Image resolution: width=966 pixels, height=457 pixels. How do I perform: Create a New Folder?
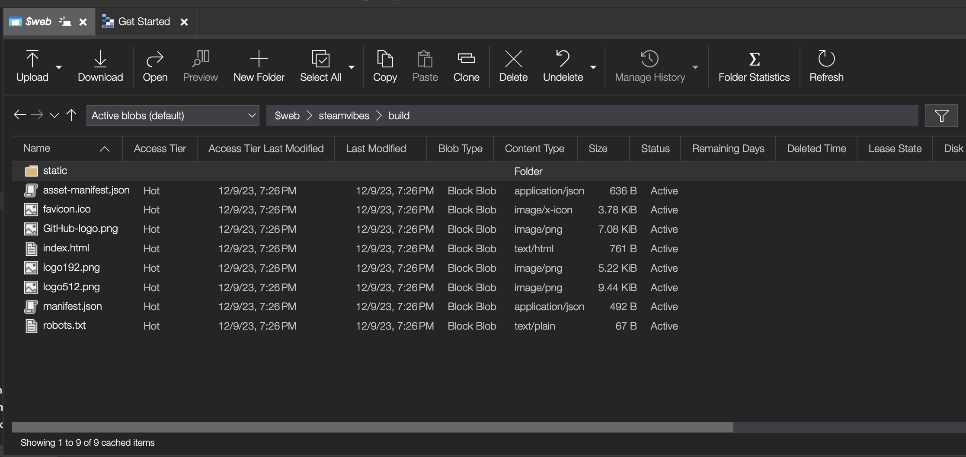click(x=259, y=66)
